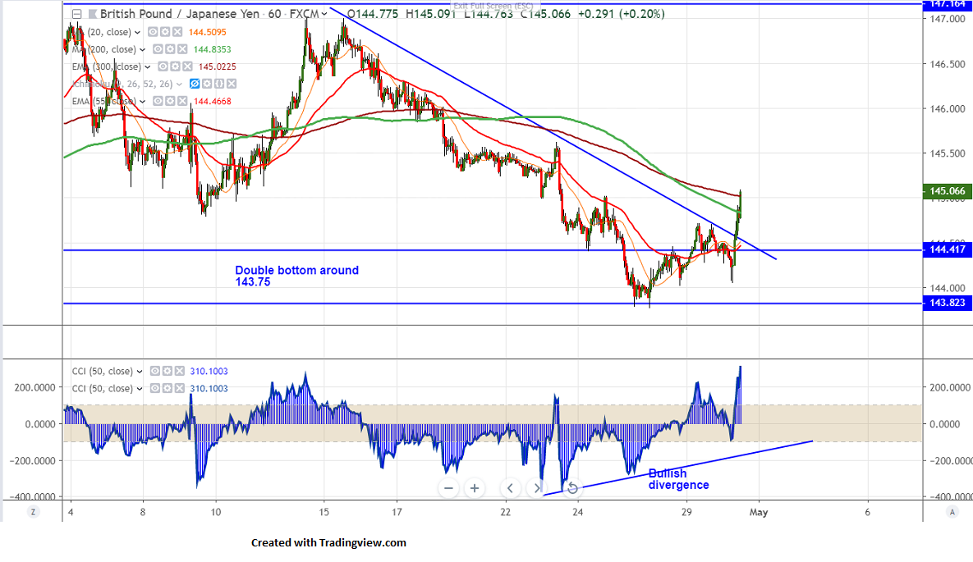Zoom in the chart with plus button
Viewport: 973px width, 562px height.
(475, 488)
